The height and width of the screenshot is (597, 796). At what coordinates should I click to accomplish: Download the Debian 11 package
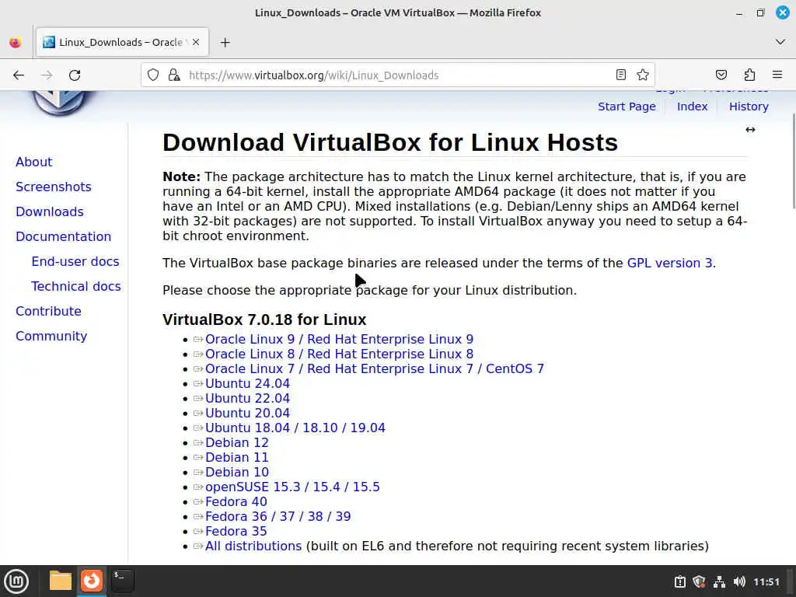pyautogui.click(x=236, y=457)
